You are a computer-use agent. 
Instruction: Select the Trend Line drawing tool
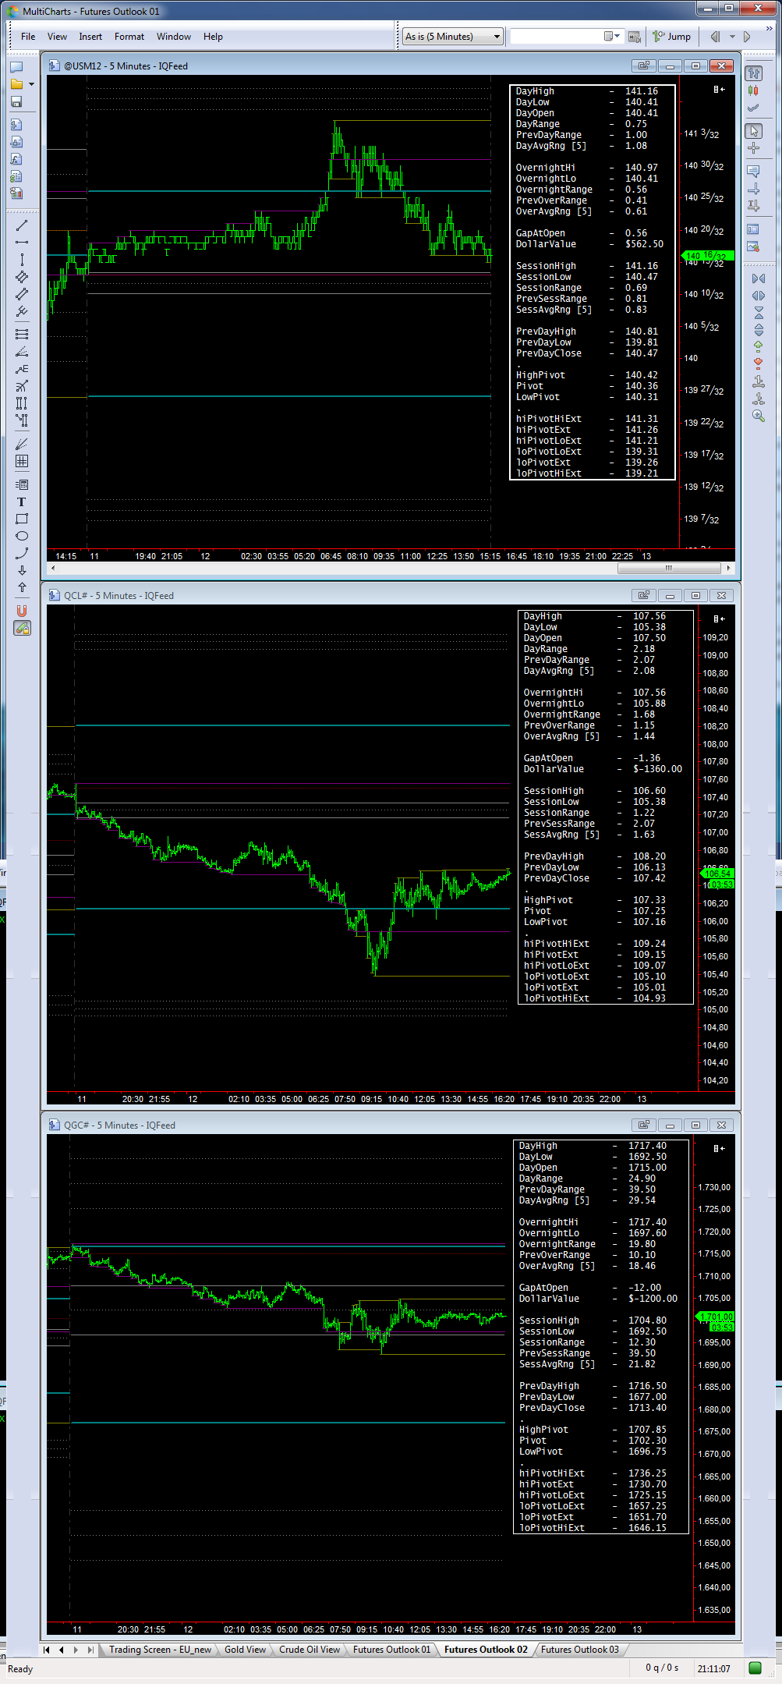point(22,225)
